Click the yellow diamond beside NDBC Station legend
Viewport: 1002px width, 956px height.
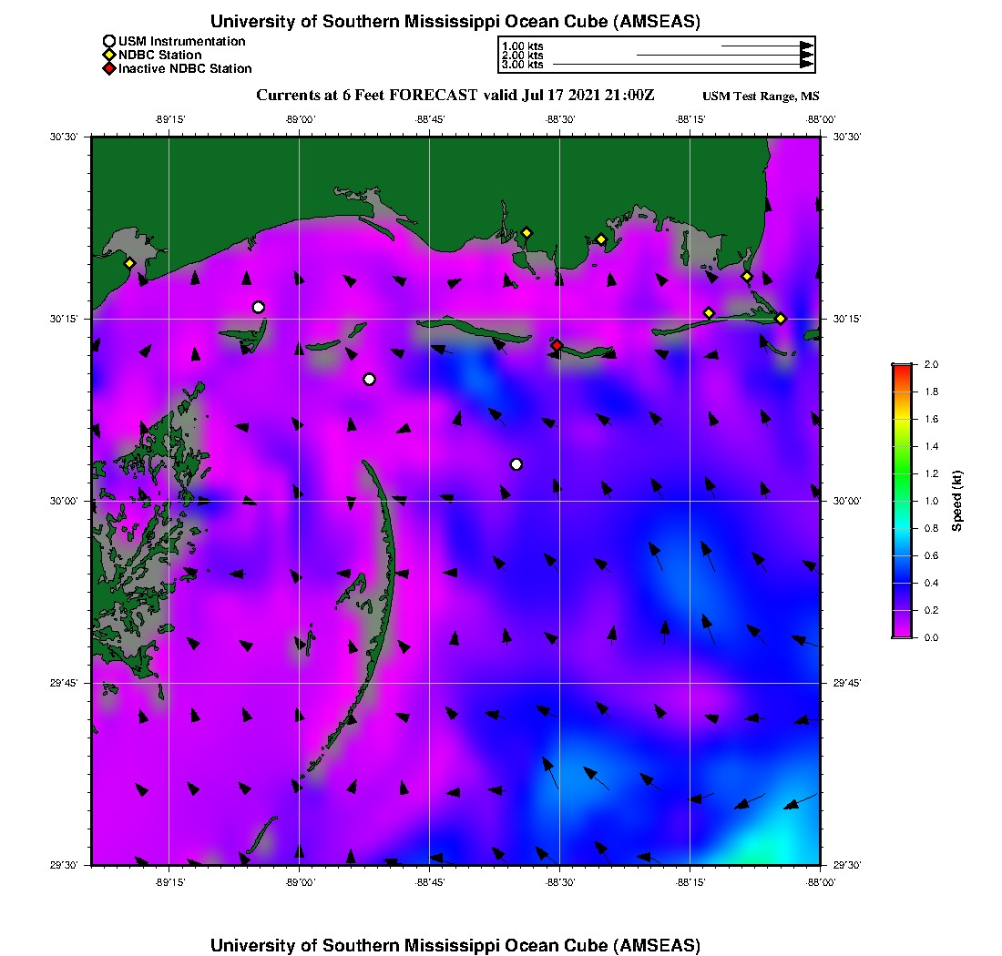(109, 55)
